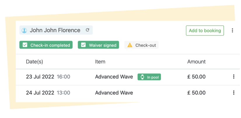This screenshot has height=118, width=241.
Task: Open the kebab menu for 23 Jul 2022 row
Action: (234, 77)
